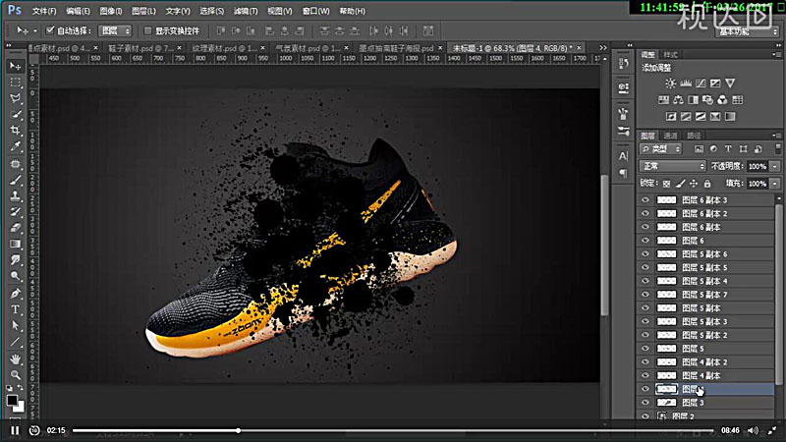The image size is (786, 442).
Task: Add a Curves adjustment
Action: 701,83
